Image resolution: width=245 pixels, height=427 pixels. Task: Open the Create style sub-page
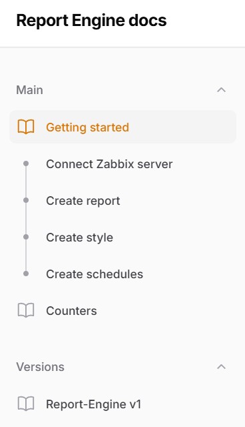coord(80,238)
